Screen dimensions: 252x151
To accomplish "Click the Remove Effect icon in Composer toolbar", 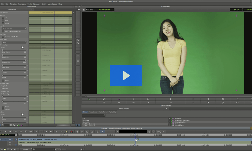I will point(223,103).
